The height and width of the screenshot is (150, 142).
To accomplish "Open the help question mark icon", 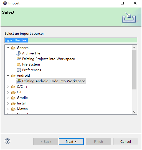I will click(7, 141).
